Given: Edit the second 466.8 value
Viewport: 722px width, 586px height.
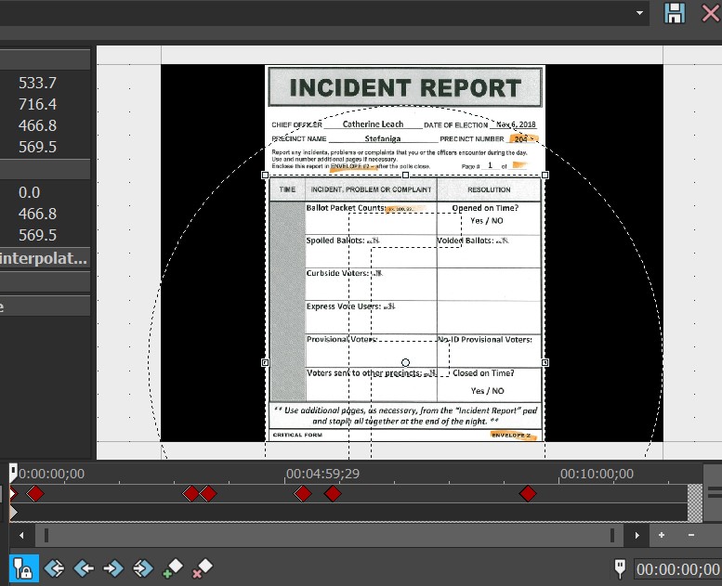Looking at the screenshot, I should pos(37,214).
